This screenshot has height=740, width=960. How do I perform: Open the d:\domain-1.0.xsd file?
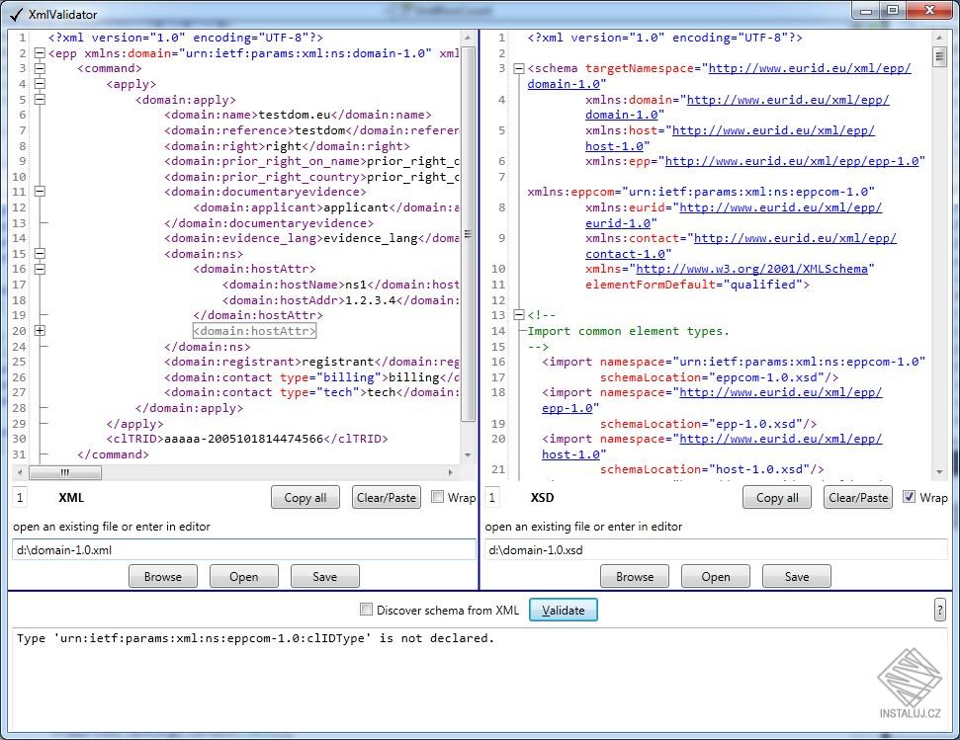point(715,576)
